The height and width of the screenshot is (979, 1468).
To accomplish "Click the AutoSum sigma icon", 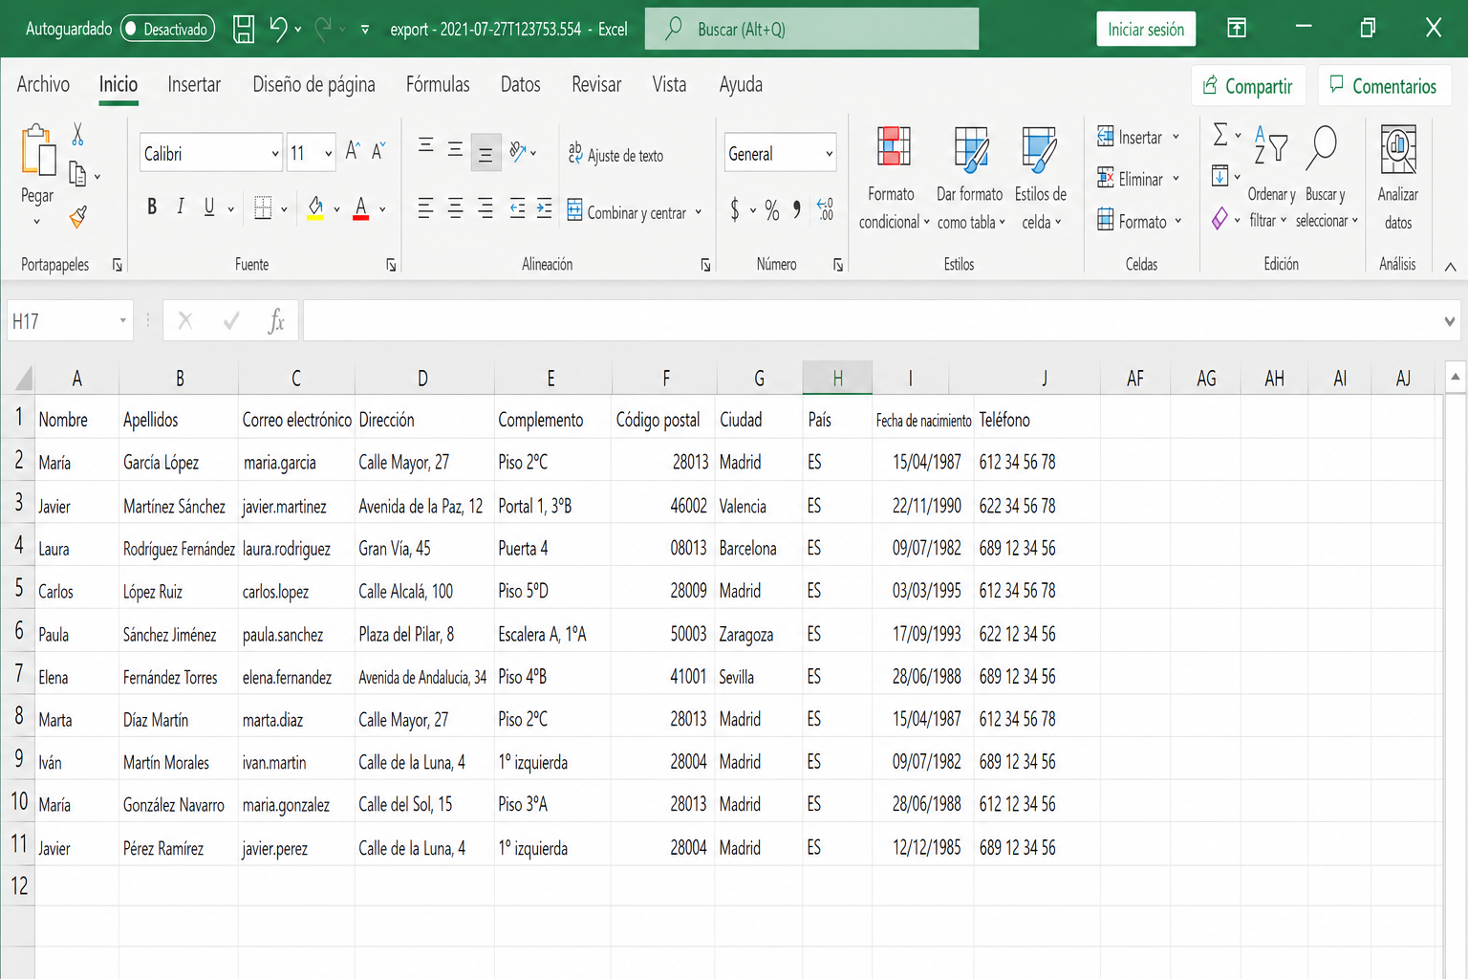I will coord(1220,135).
